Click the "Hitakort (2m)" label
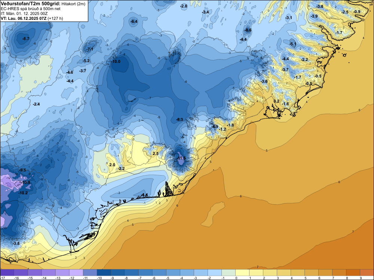Image resolution: width=374 pixels, height=280 pixels. pyautogui.click(x=73, y=4)
